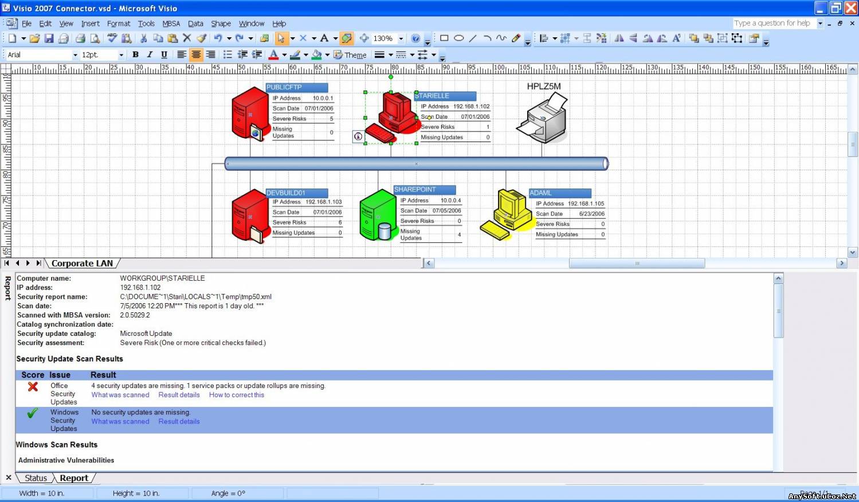Image resolution: width=859 pixels, height=502 pixels.
Task: Paste using the clipboard icon
Action: pos(172,38)
